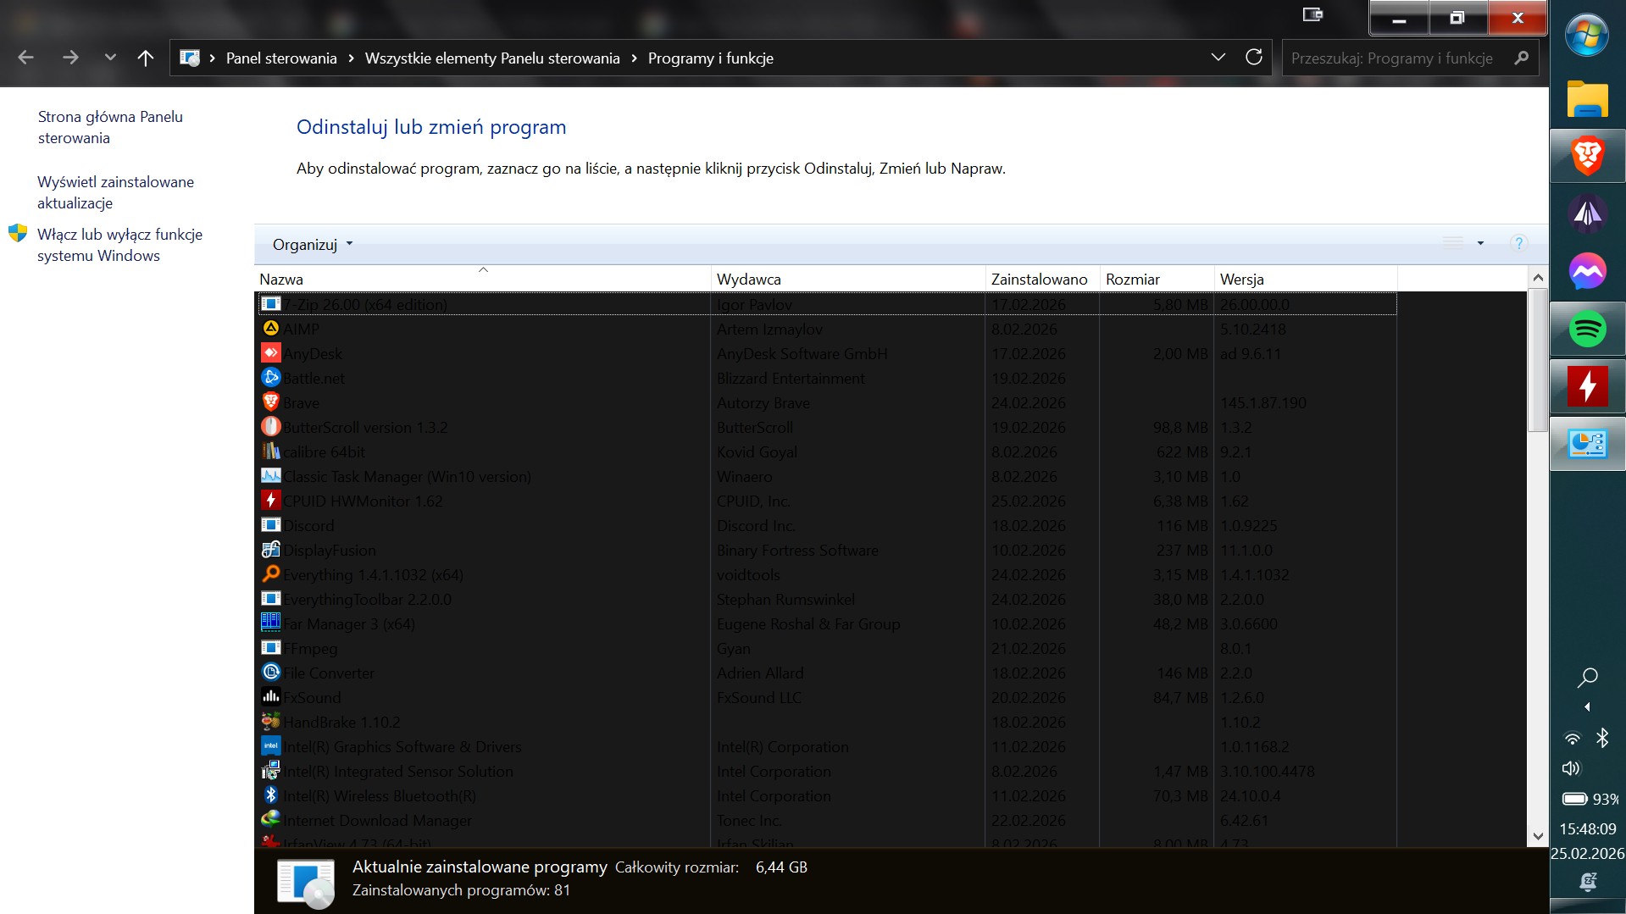The image size is (1626, 914).
Task: Expand the Organizuj dropdown menu
Action: click(x=312, y=245)
